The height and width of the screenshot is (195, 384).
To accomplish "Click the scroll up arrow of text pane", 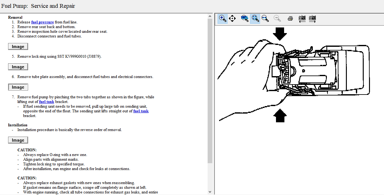I will pyautogui.click(x=209, y=16).
